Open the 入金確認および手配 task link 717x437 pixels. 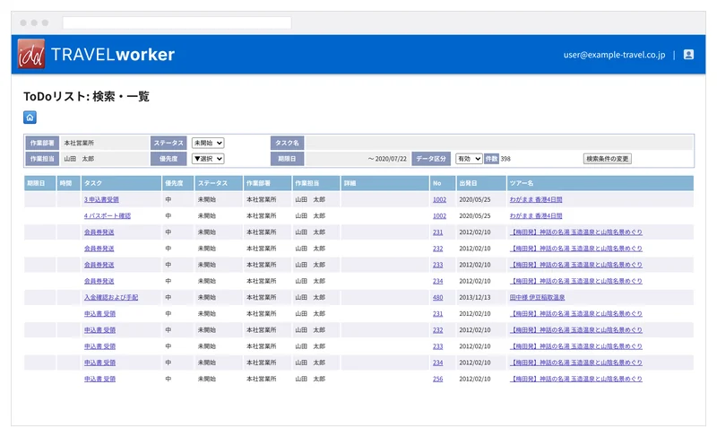coord(111,297)
